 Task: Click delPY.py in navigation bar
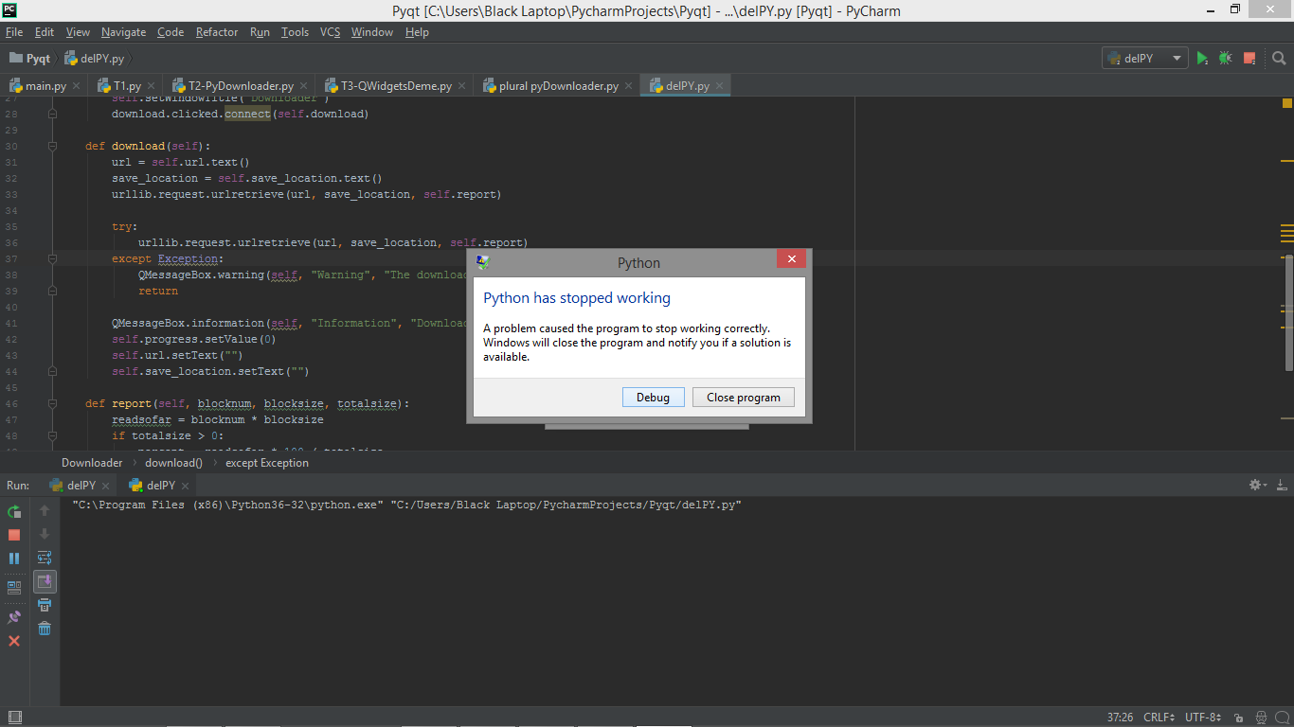(x=95, y=59)
